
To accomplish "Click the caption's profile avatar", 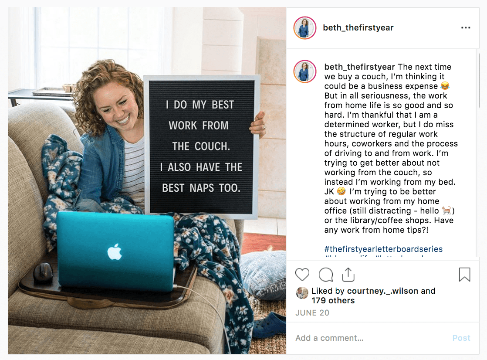I will (x=305, y=71).
